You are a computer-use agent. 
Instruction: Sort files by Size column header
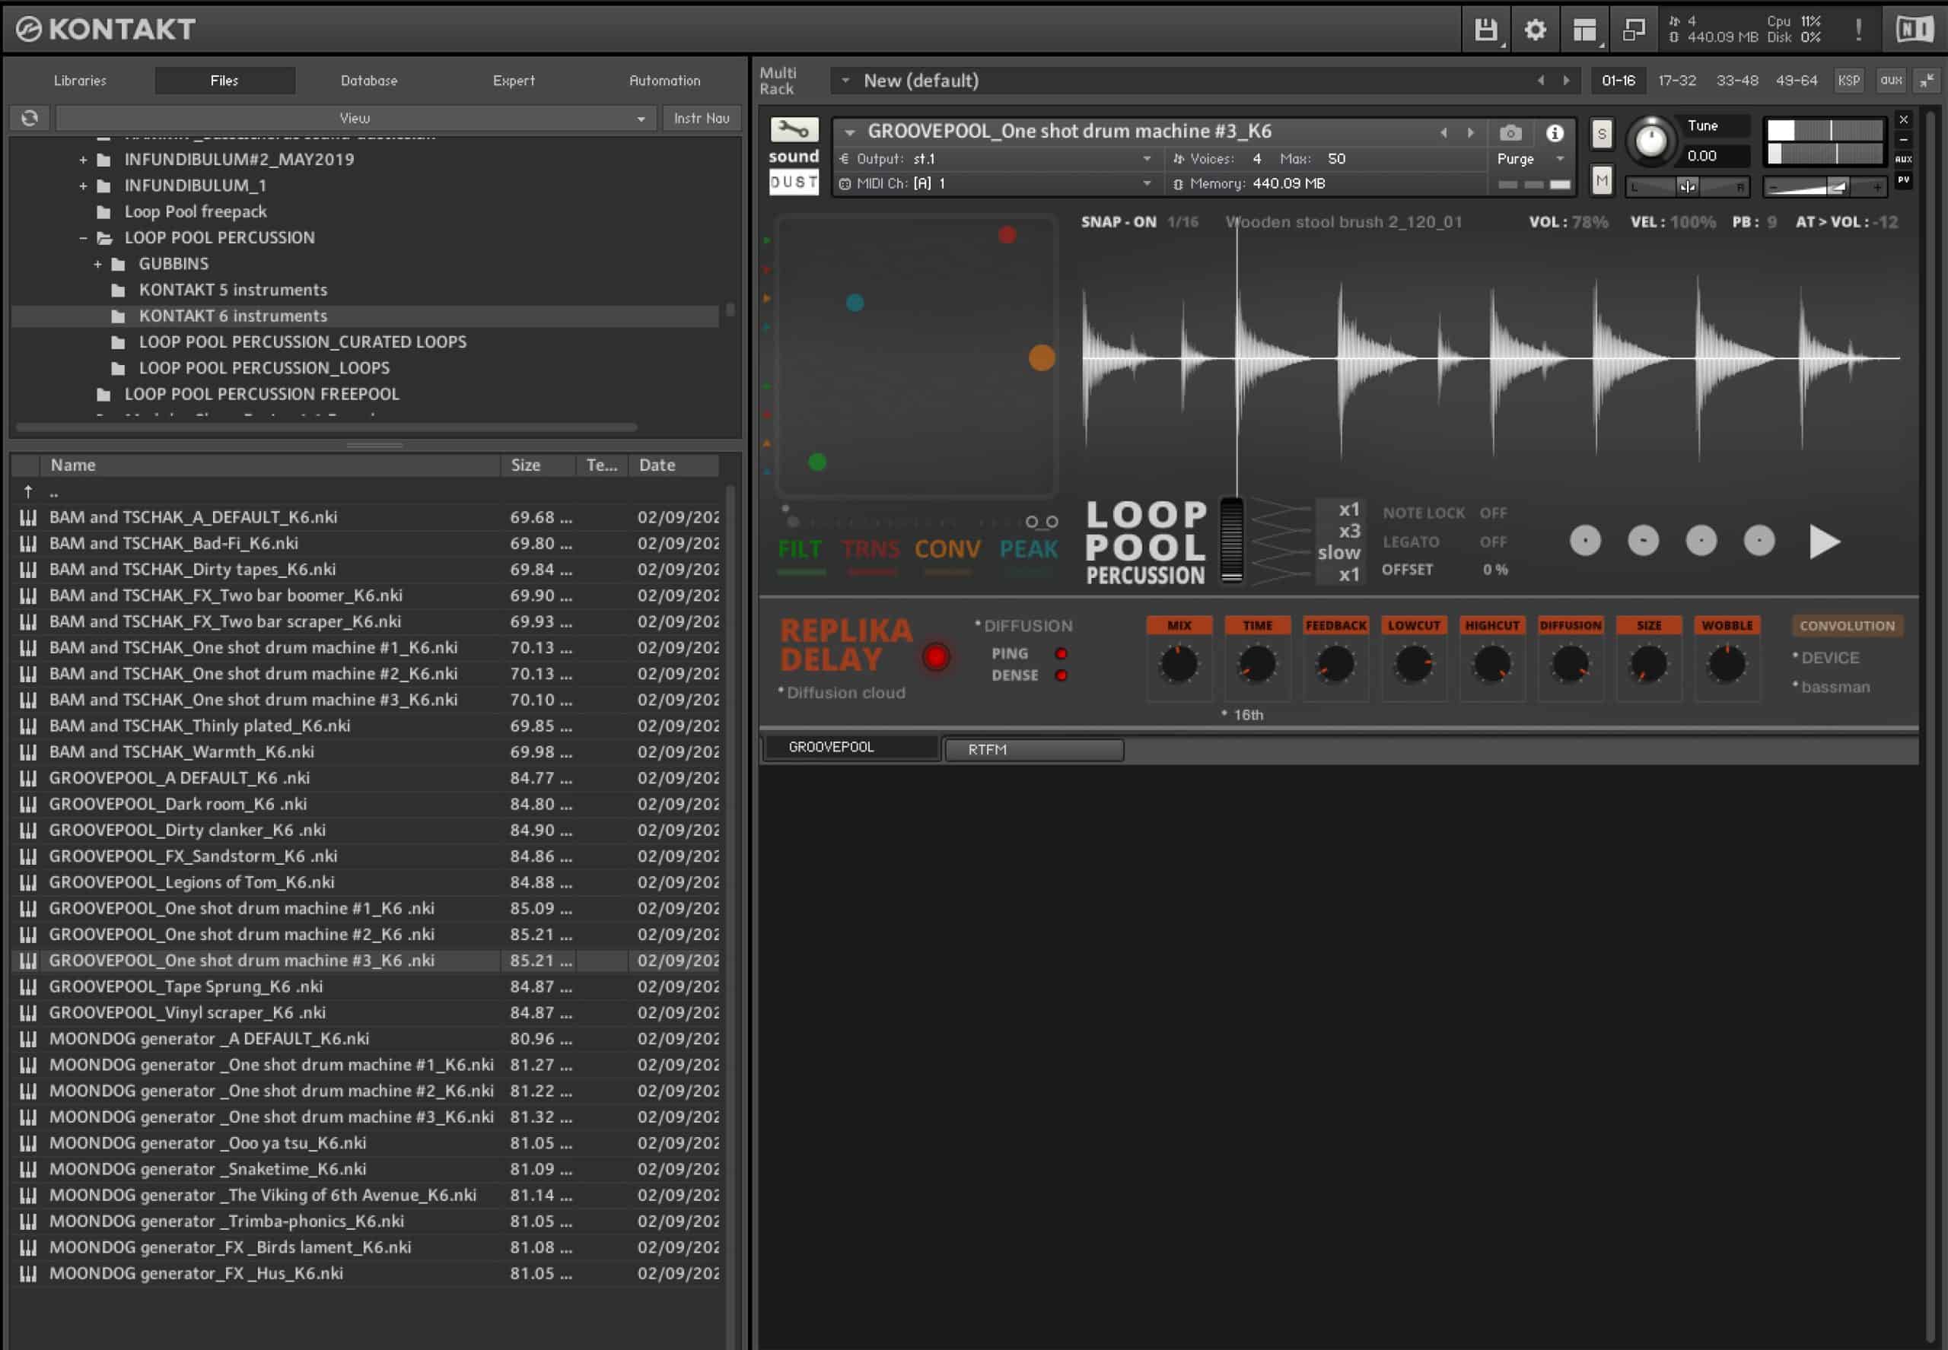[539, 465]
